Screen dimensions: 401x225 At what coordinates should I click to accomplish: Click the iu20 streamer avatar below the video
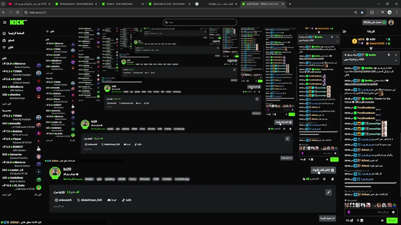(55, 173)
